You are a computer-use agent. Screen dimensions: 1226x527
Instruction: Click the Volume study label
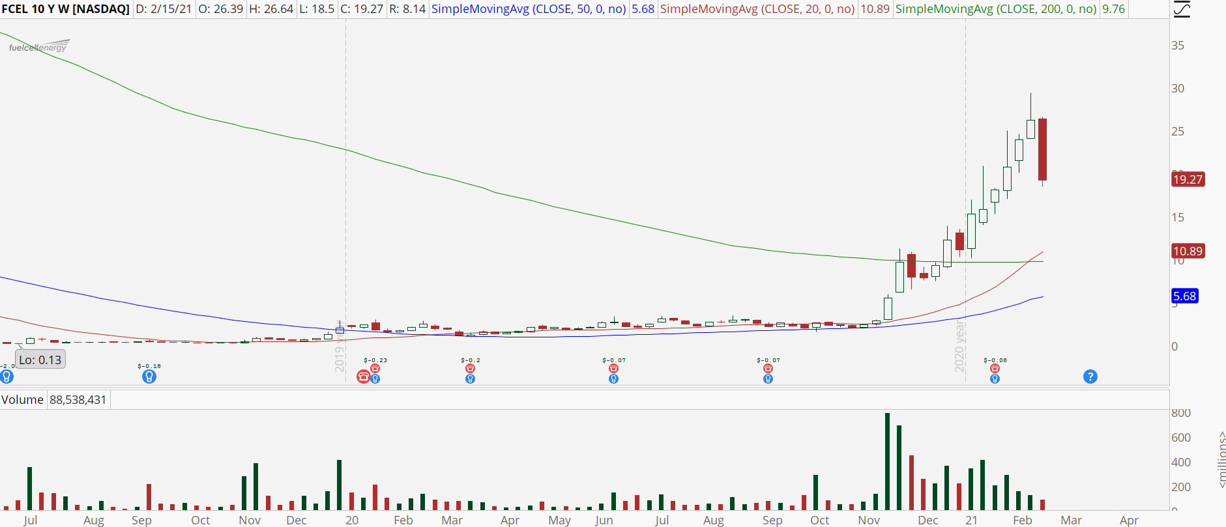tap(22, 399)
